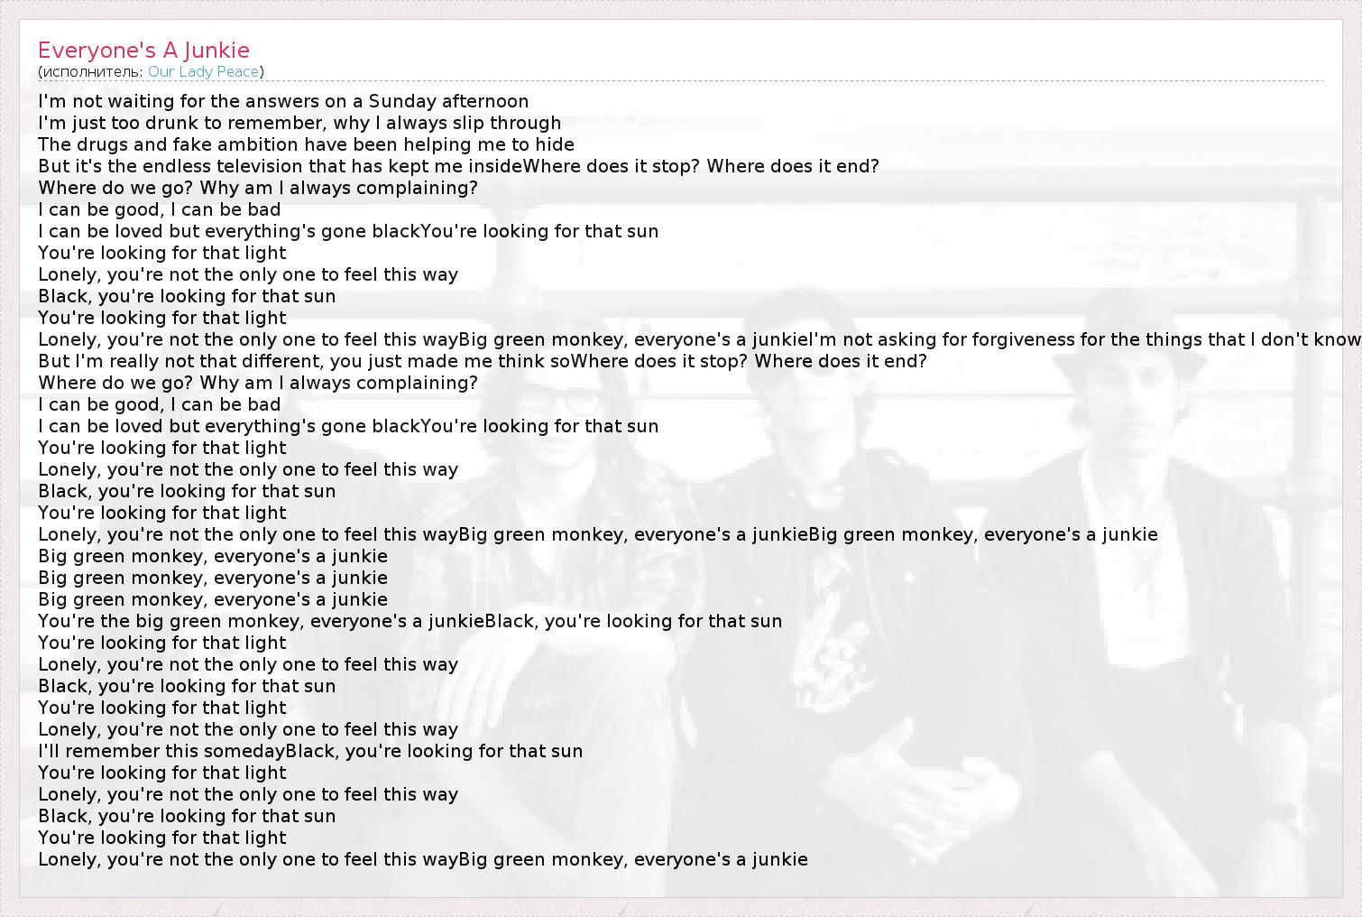Click the line 'The drugs and fake ambition'
This screenshot has width=1362, height=917.
[306, 144]
